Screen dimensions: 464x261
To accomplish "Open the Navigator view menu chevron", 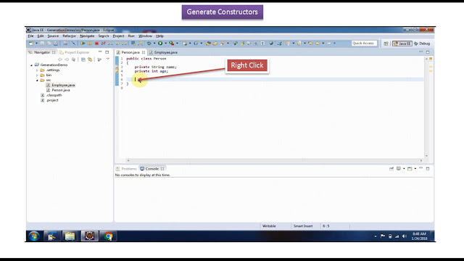I will point(108,59).
